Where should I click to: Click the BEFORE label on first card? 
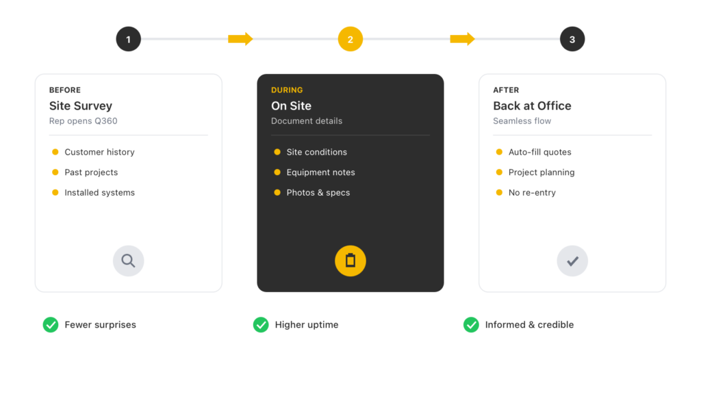pyautogui.click(x=65, y=90)
